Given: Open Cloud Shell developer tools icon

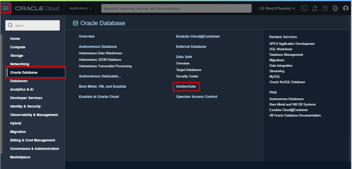Looking at the screenshot, I should 304,8.
